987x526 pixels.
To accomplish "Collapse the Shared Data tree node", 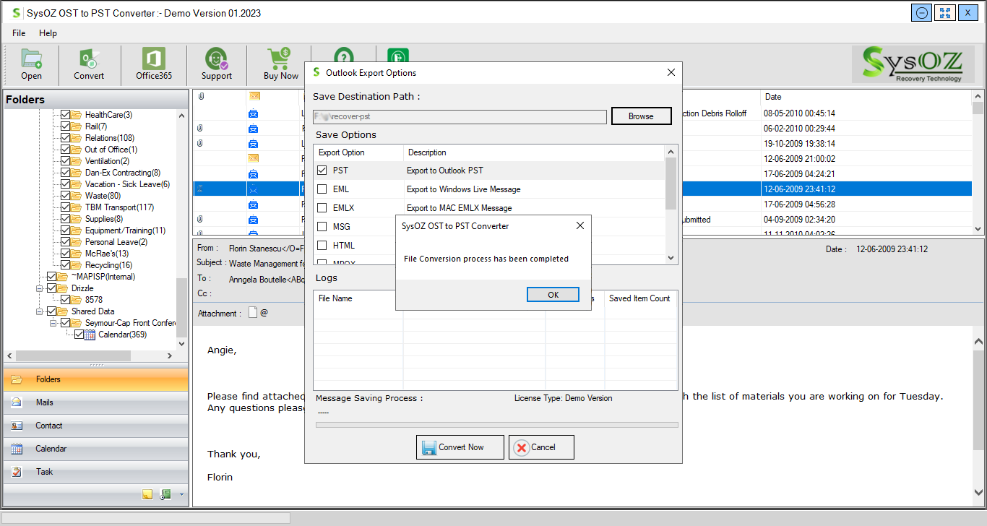I will (x=40, y=311).
